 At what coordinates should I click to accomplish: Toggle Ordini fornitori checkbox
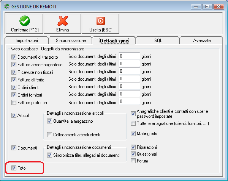coord(14,95)
